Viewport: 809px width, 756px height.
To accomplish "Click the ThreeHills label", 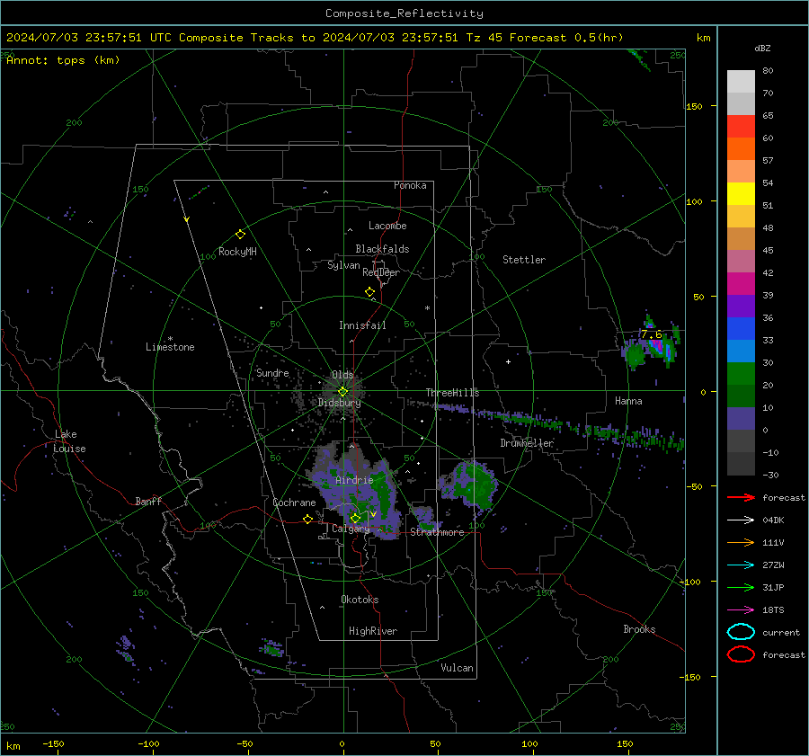I will 452,393.
